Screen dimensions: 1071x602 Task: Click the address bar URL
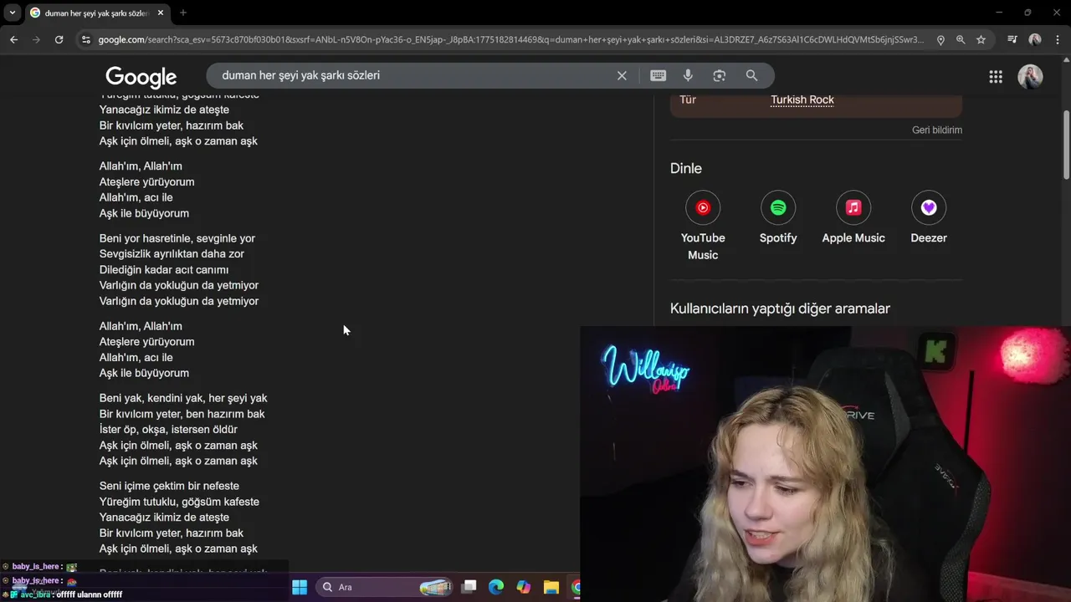(x=510, y=39)
